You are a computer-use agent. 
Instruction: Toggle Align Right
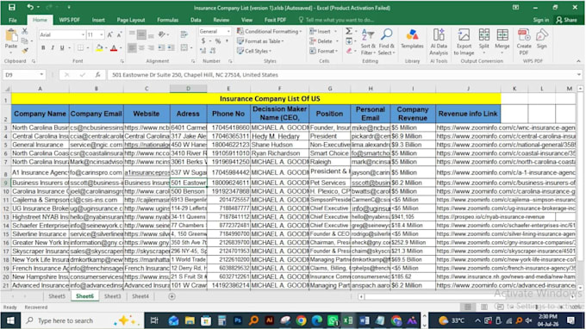[x=151, y=48]
